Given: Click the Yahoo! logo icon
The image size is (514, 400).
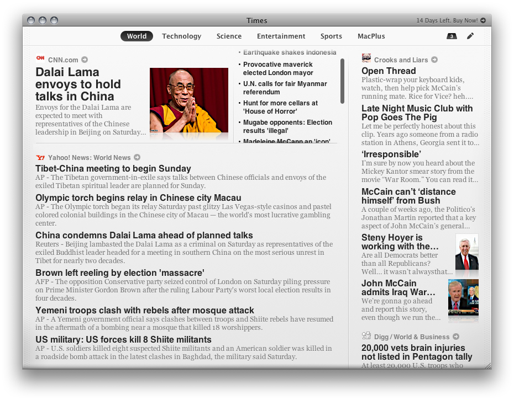Looking at the screenshot, I should coord(40,157).
